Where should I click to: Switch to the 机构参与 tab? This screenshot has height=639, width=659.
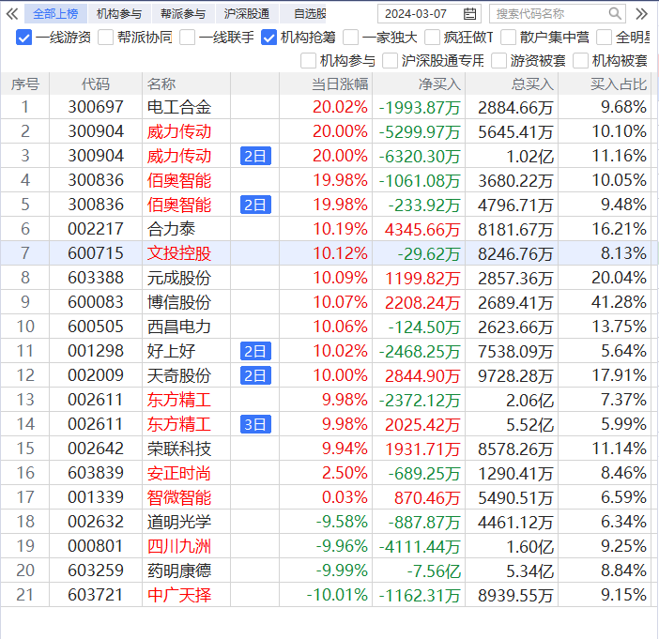click(119, 14)
